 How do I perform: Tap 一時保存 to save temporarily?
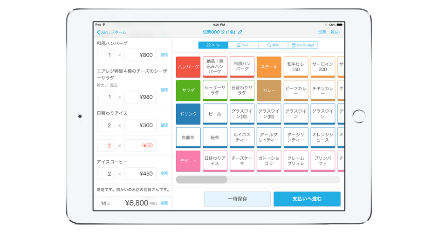tap(237, 199)
